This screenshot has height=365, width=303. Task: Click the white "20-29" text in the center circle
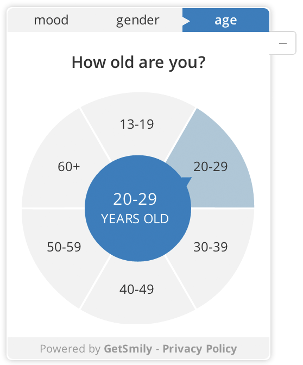coord(135,199)
